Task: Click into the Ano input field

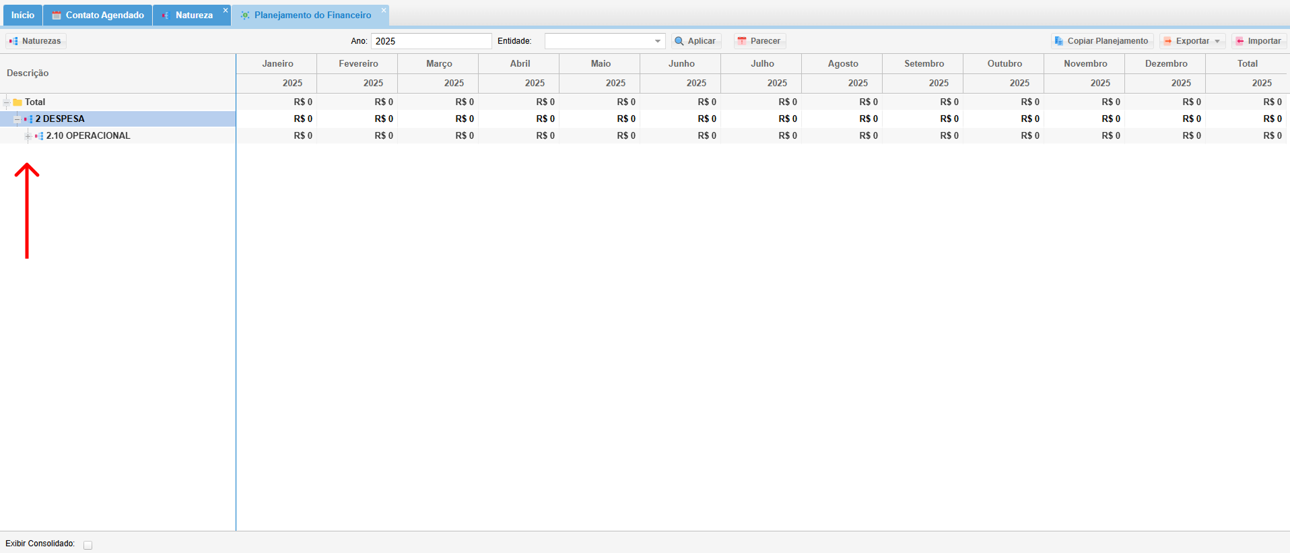Action: coord(431,41)
